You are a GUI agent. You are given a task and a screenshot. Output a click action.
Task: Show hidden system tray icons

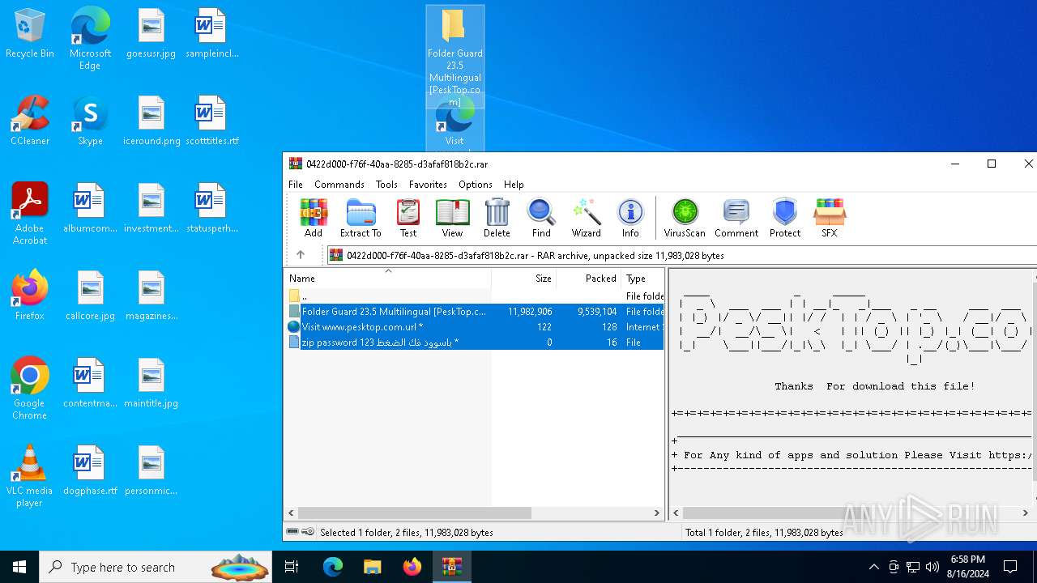tap(873, 567)
